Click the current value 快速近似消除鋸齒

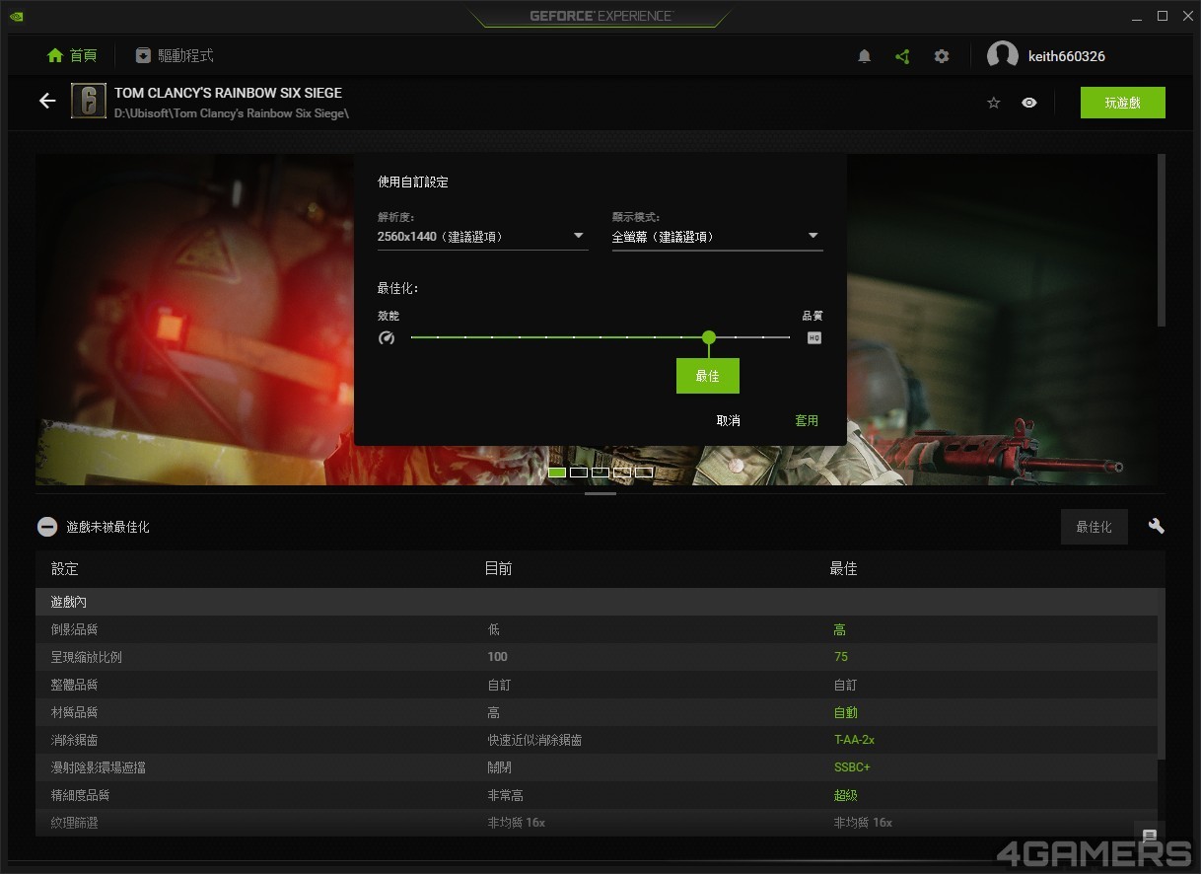534,740
